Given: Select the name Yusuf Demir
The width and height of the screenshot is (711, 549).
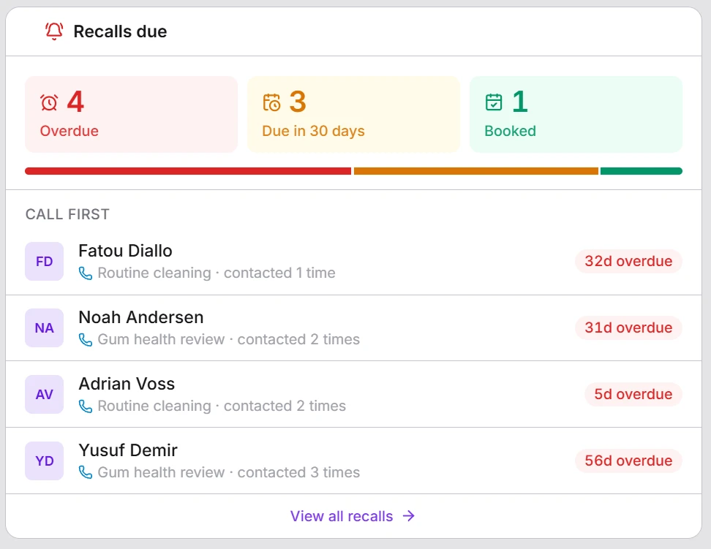Looking at the screenshot, I should pos(128,450).
